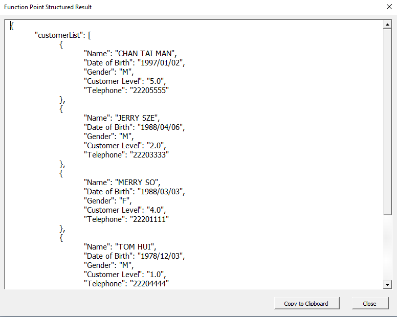The width and height of the screenshot is (397, 317).
Task: Click the "Name": "MERRY SO" line
Action: (x=122, y=183)
